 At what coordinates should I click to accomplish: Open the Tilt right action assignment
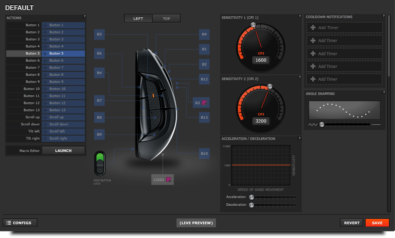pos(63,138)
